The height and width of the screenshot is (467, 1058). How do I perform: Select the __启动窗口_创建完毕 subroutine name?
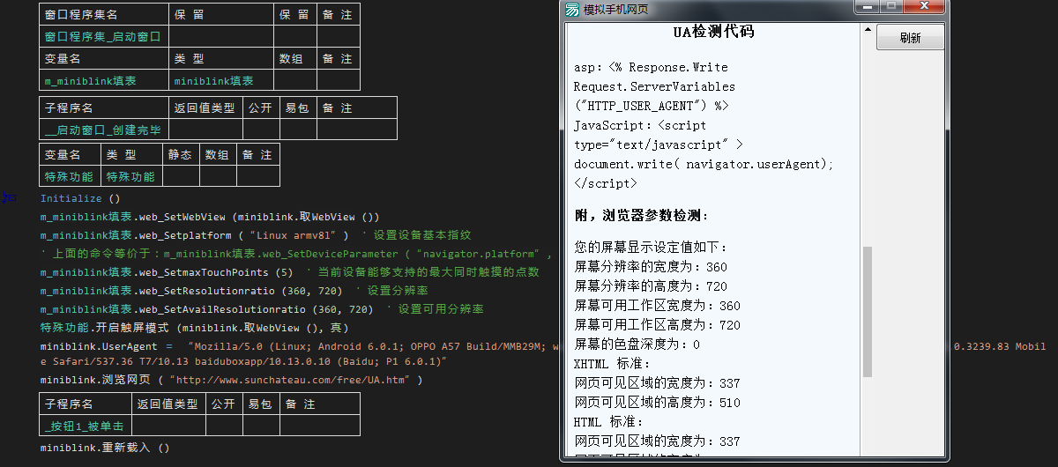coord(103,130)
